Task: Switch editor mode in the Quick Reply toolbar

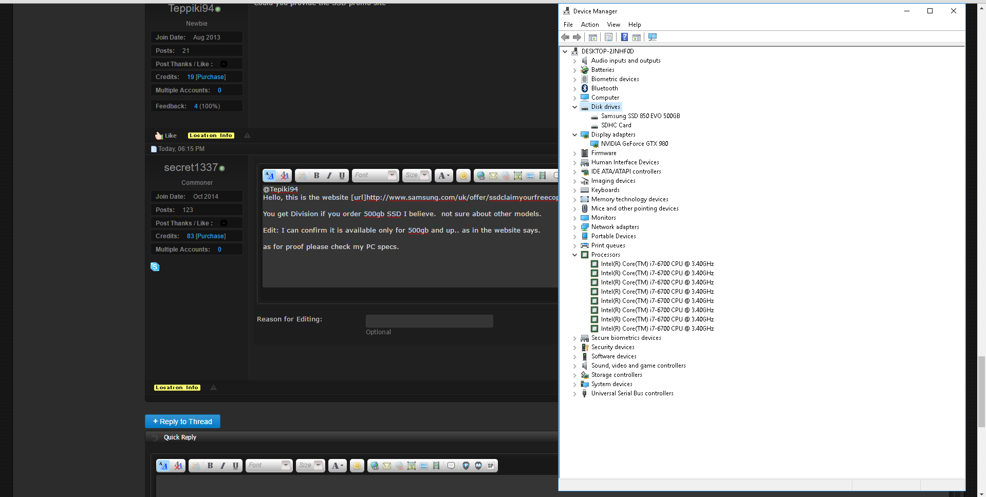Action: click(163, 466)
